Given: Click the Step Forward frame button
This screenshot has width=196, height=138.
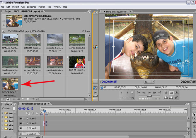Looking at the screenshot, I should coord(155,93).
